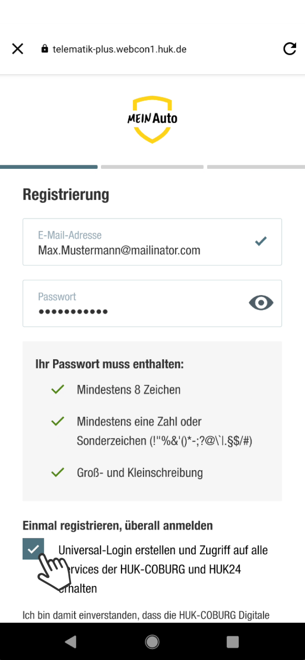
Task: Tap the green check beside 'Mindestens 8 Zeichen'
Action: coord(57,389)
